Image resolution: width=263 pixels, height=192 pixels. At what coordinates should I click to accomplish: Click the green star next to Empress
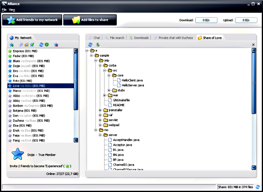tap(10, 51)
